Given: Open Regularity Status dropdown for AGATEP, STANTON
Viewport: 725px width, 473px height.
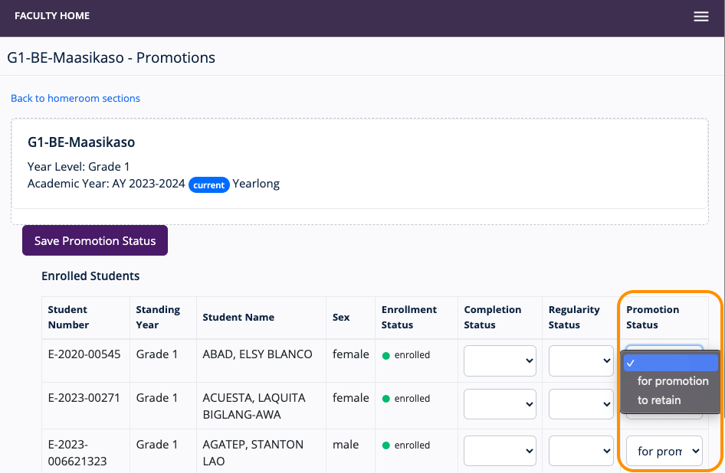Looking at the screenshot, I should (x=581, y=451).
